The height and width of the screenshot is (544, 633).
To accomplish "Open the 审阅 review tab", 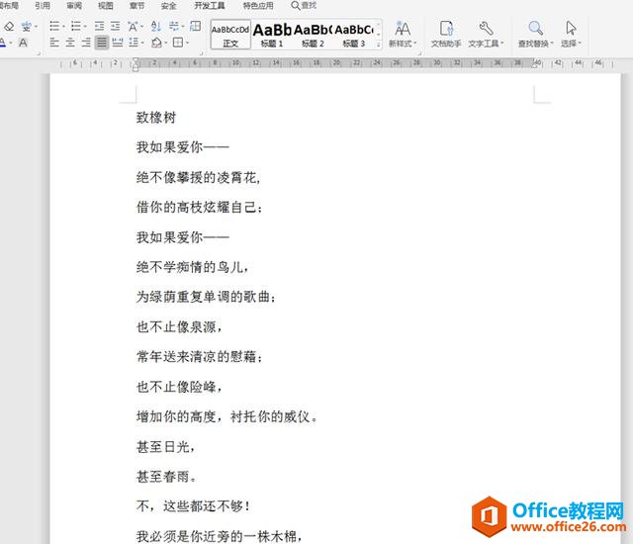I will [74, 6].
